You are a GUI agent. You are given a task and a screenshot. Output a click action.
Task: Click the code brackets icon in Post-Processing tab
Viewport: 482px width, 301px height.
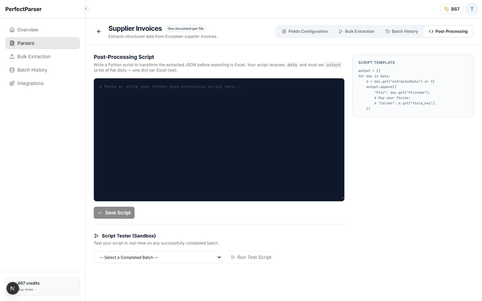point(431,31)
